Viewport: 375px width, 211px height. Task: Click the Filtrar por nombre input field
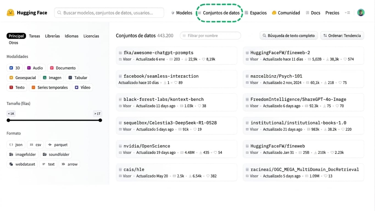(210, 35)
